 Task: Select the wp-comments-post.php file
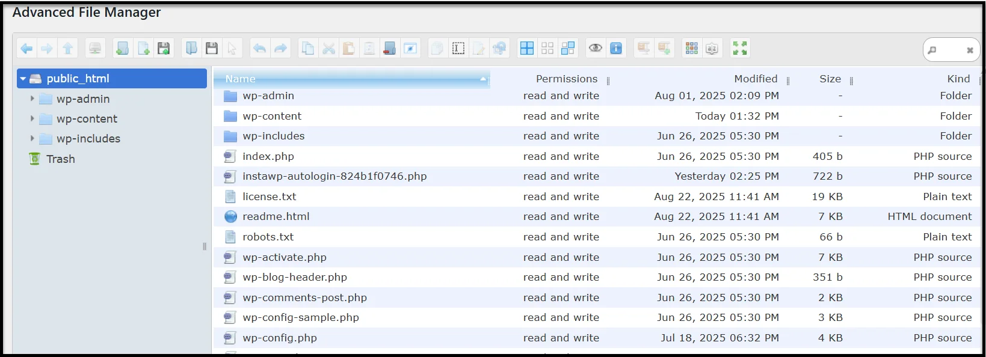pos(597,297)
